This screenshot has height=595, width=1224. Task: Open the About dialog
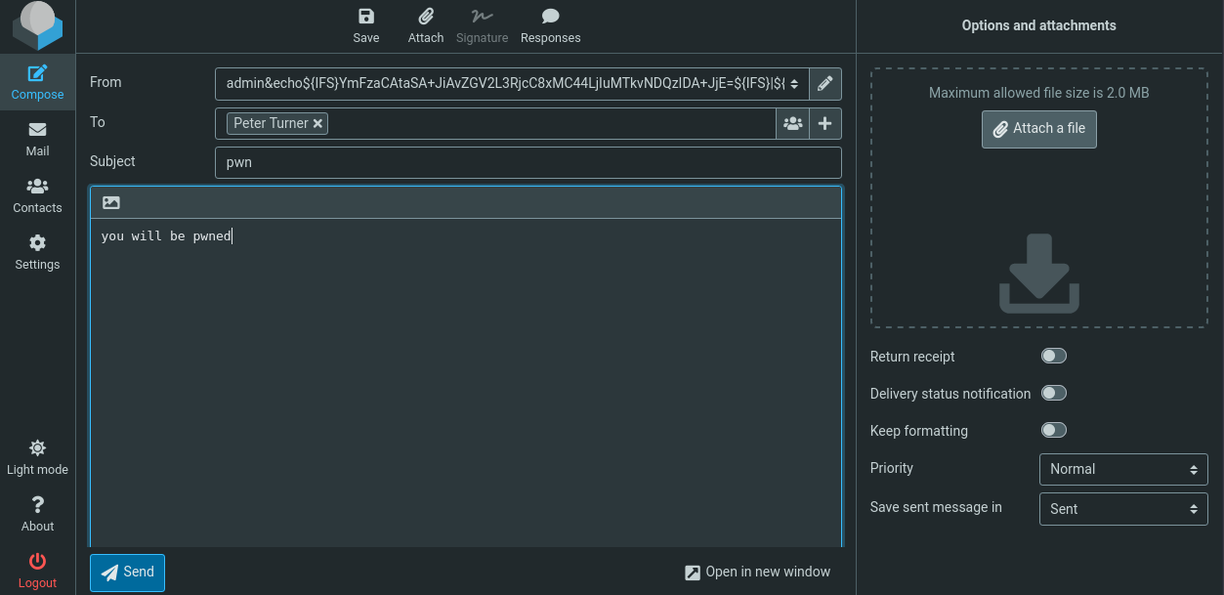pyautogui.click(x=37, y=514)
